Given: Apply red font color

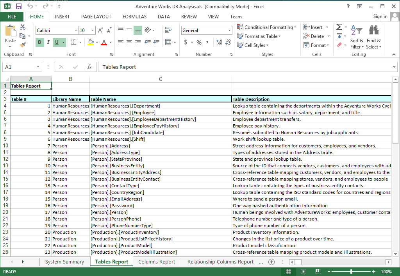Looking at the screenshot, I should pos(104,42).
